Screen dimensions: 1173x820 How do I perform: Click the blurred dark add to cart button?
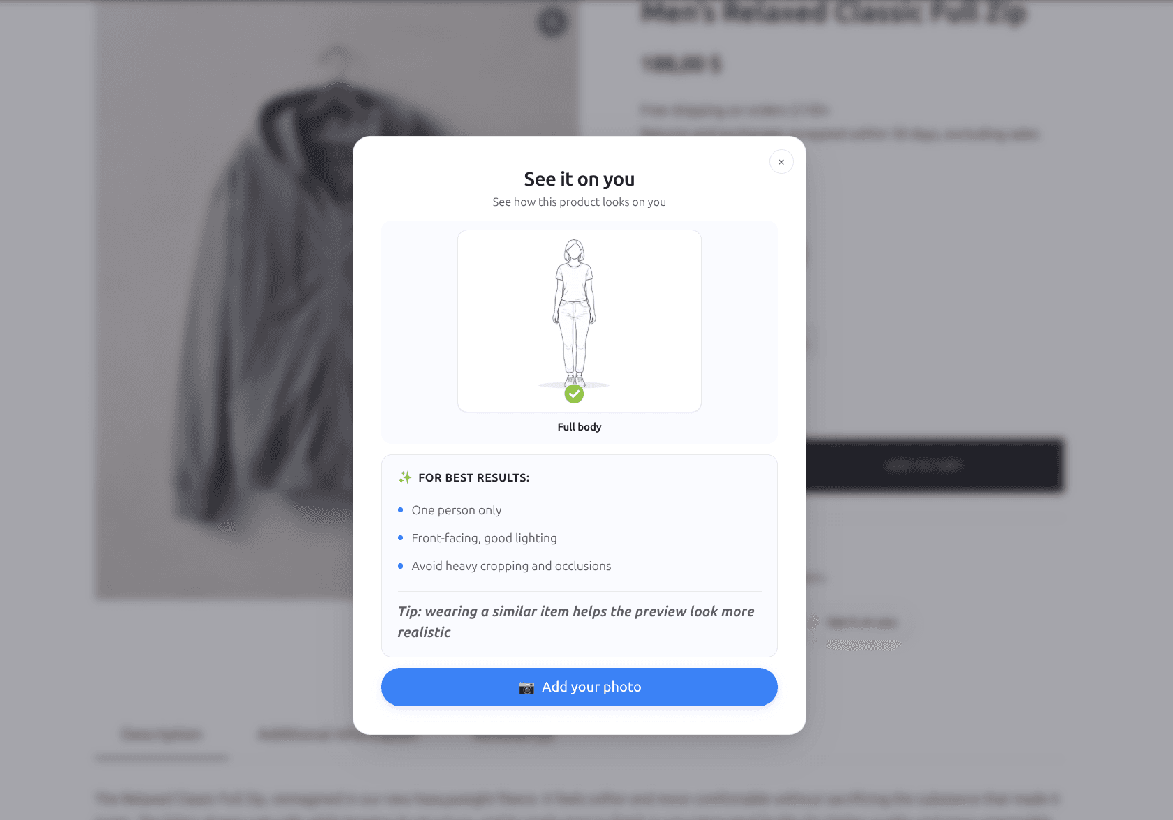934,465
